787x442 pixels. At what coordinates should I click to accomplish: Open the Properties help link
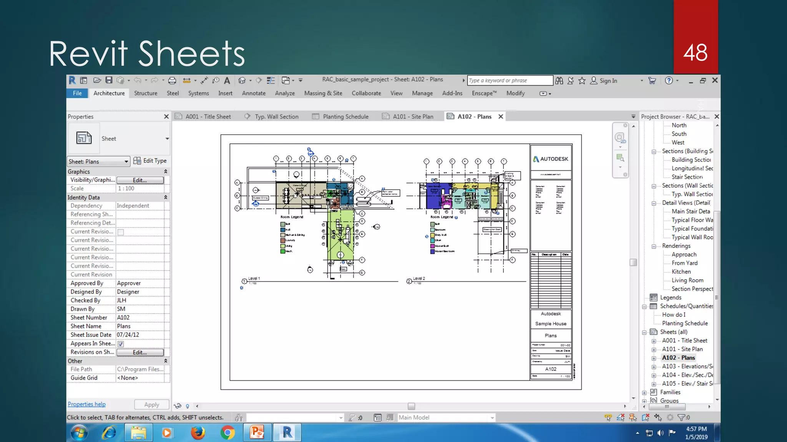[x=86, y=404]
